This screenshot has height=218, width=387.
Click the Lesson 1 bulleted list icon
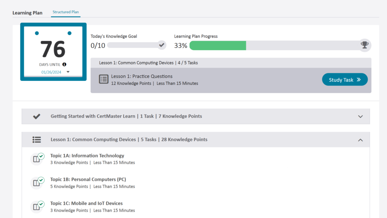37,140
